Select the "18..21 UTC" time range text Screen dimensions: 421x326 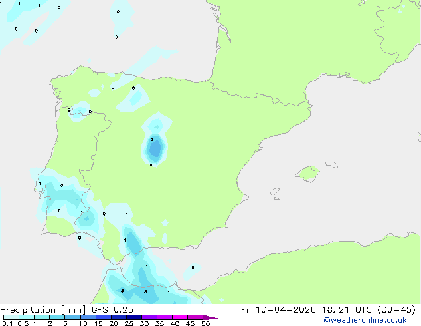pyautogui.click(x=347, y=310)
